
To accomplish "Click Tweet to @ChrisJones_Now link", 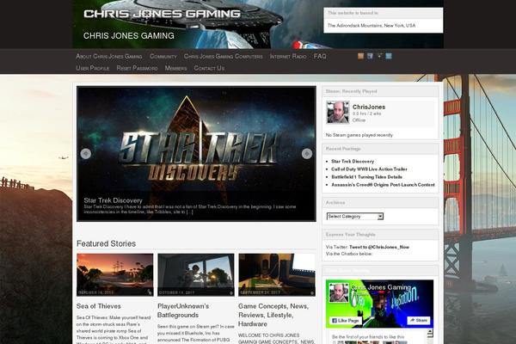I will tap(378, 247).
